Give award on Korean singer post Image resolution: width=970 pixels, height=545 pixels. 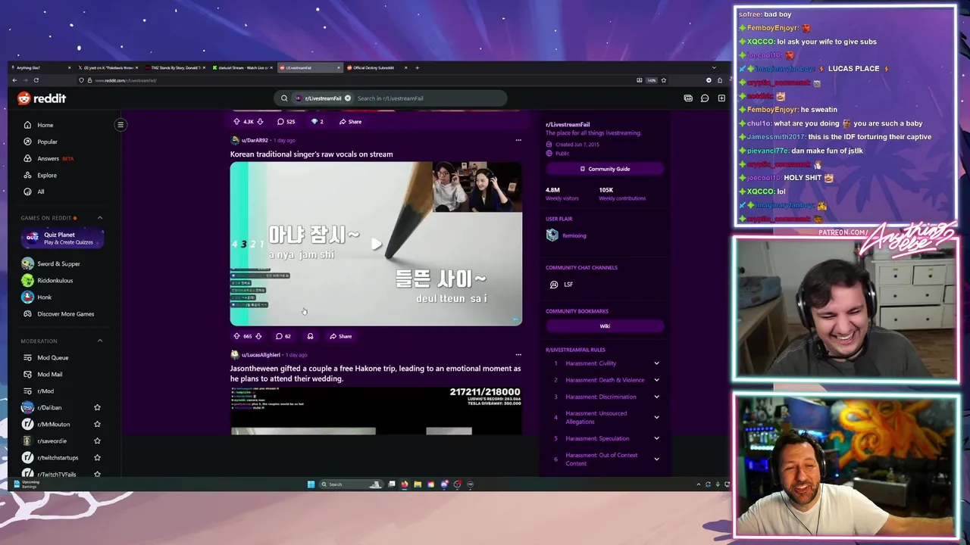[310, 336]
